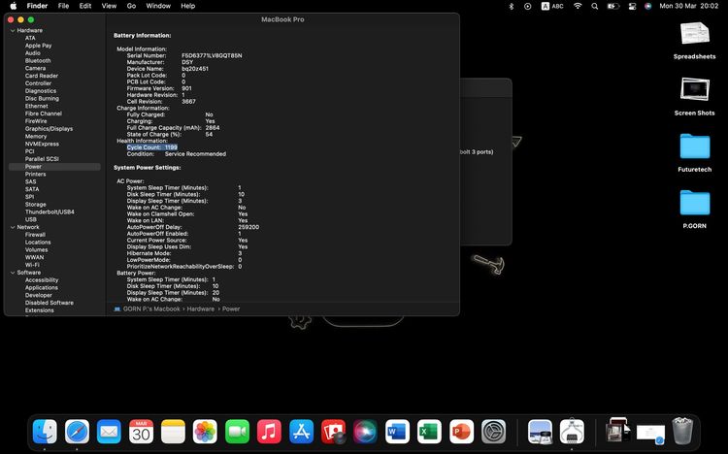
Task: Click Power in the bottom path bar
Action: click(231, 308)
